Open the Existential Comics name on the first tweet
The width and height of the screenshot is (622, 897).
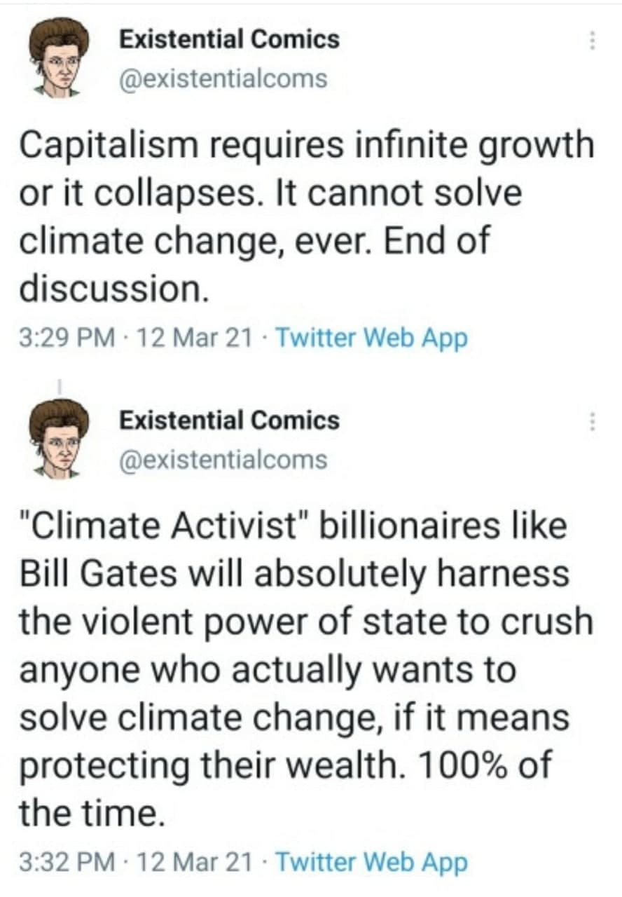(x=229, y=39)
